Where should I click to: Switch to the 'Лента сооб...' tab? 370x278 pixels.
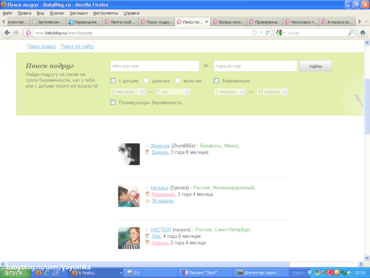pos(120,22)
